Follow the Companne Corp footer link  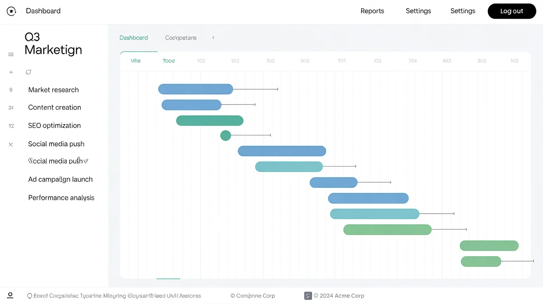coord(252,296)
